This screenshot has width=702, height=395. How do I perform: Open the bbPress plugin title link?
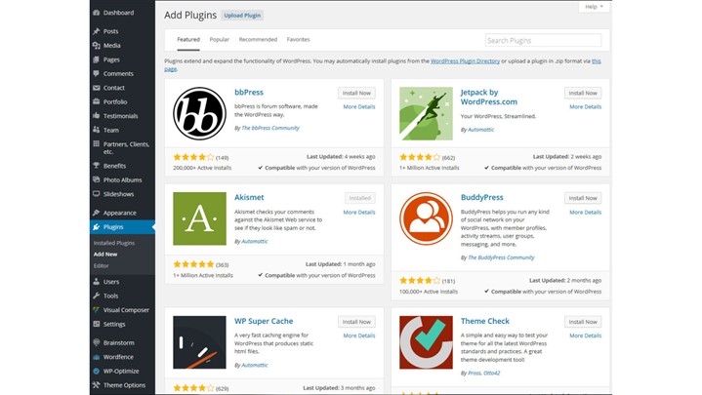point(249,92)
